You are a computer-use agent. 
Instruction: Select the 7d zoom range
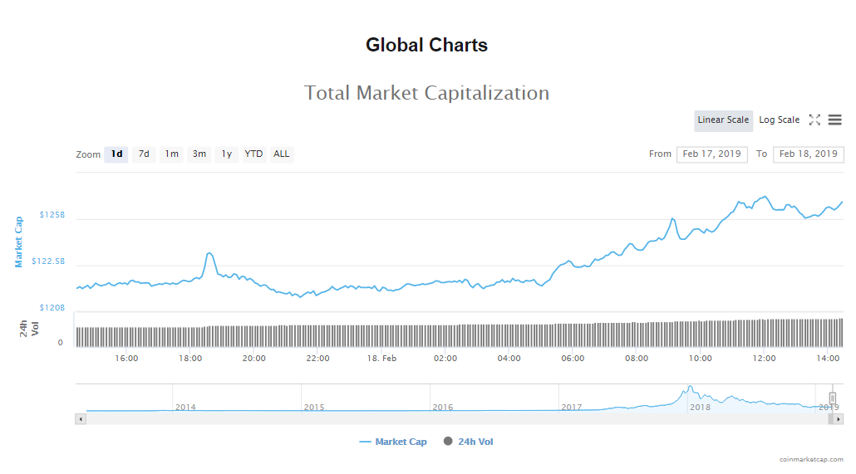point(144,154)
